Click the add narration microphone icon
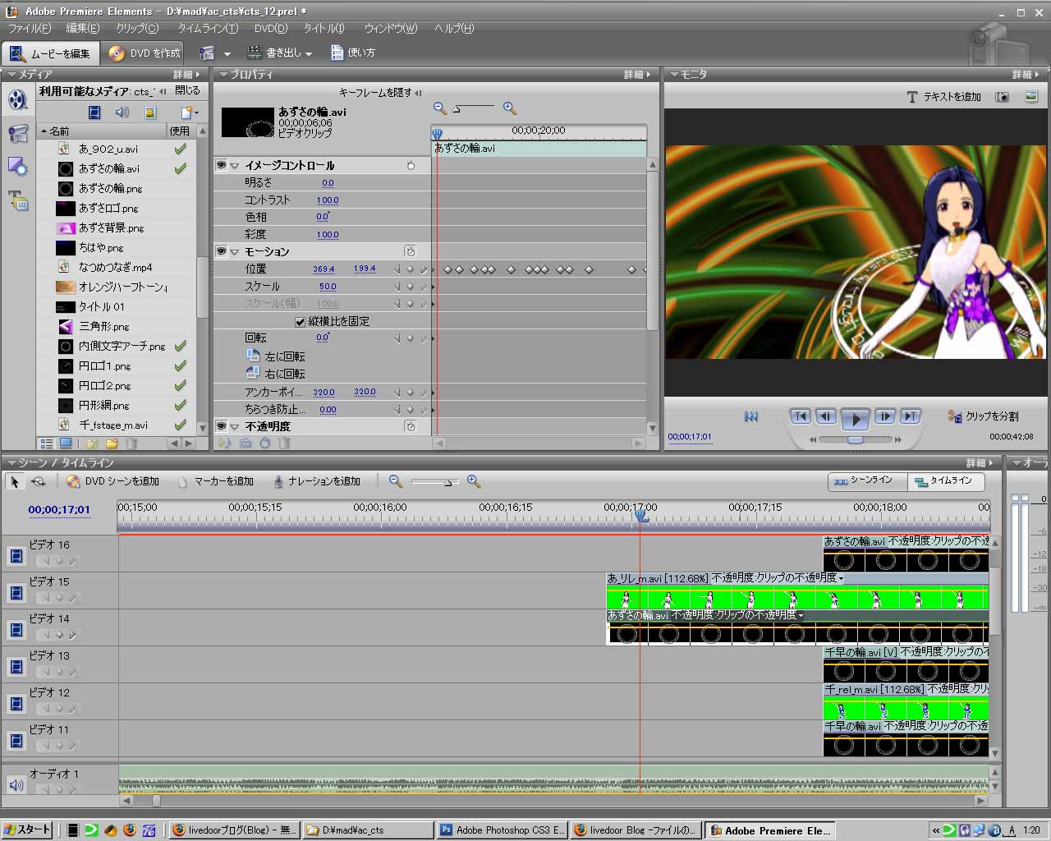The width and height of the screenshot is (1051, 841). point(279,481)
